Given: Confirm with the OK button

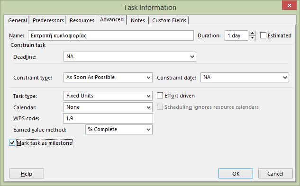Looking at the screenshot, I should point(236,174).
